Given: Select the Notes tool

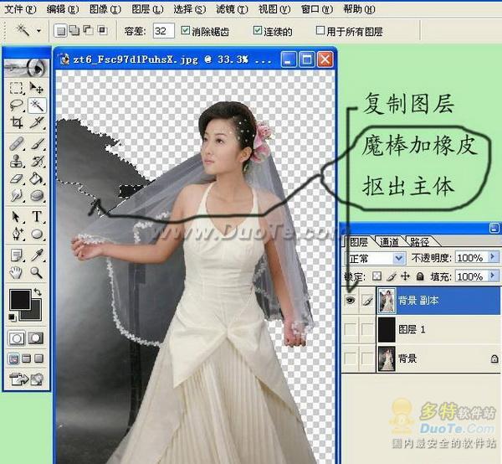Looking at the screenshot, I should (16, 255).
